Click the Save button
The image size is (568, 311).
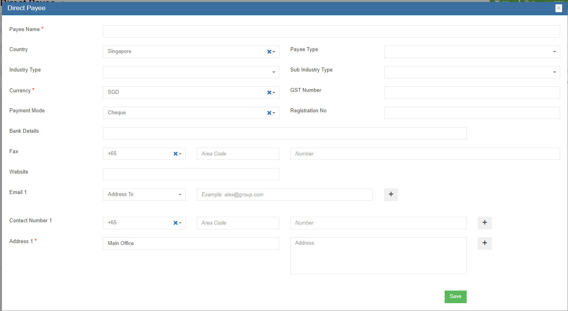455,296
